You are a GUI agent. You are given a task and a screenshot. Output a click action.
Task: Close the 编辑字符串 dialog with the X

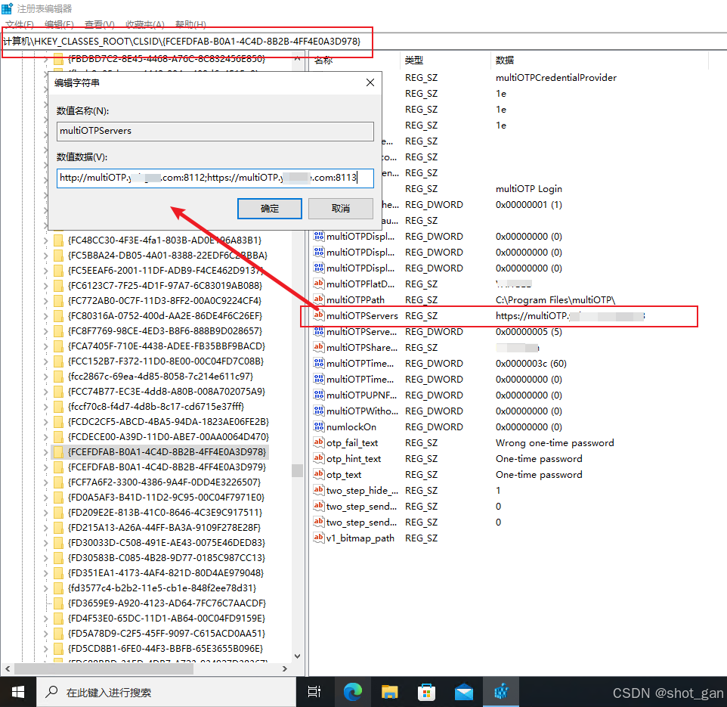point(370,82)
